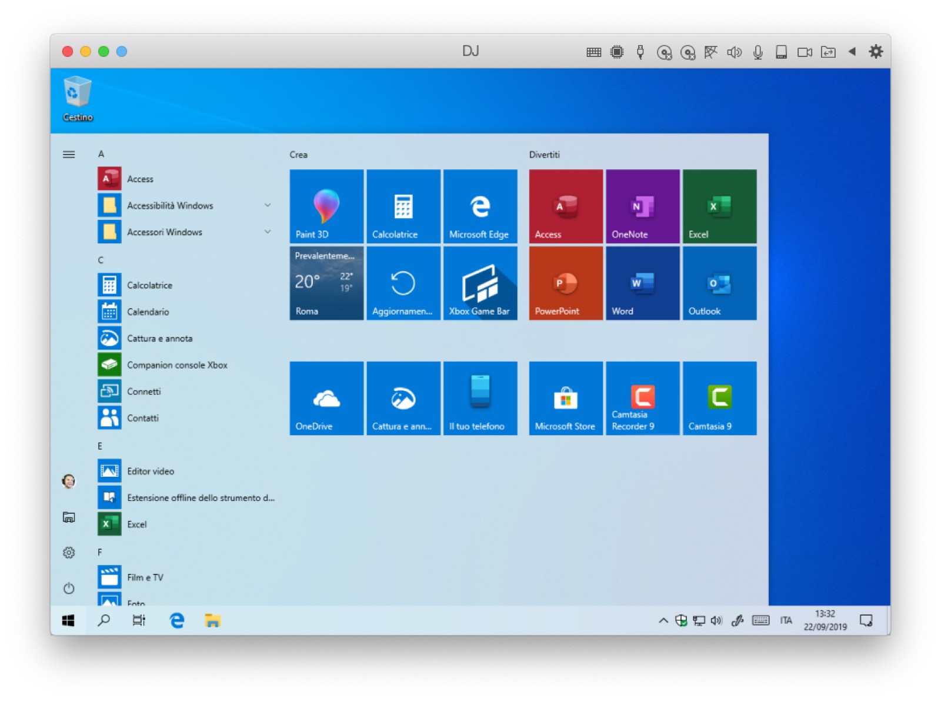Click the letter C section header
The width and height of the screenshot is (941, 702).
click(101, 260)
